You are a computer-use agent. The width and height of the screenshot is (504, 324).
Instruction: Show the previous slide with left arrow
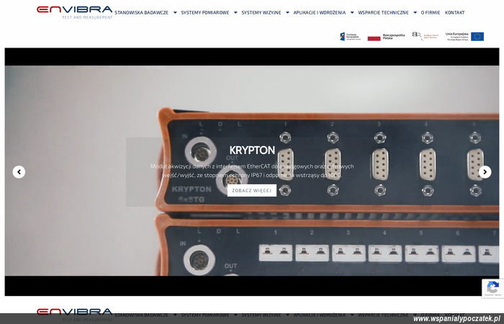tap(19, 172)
